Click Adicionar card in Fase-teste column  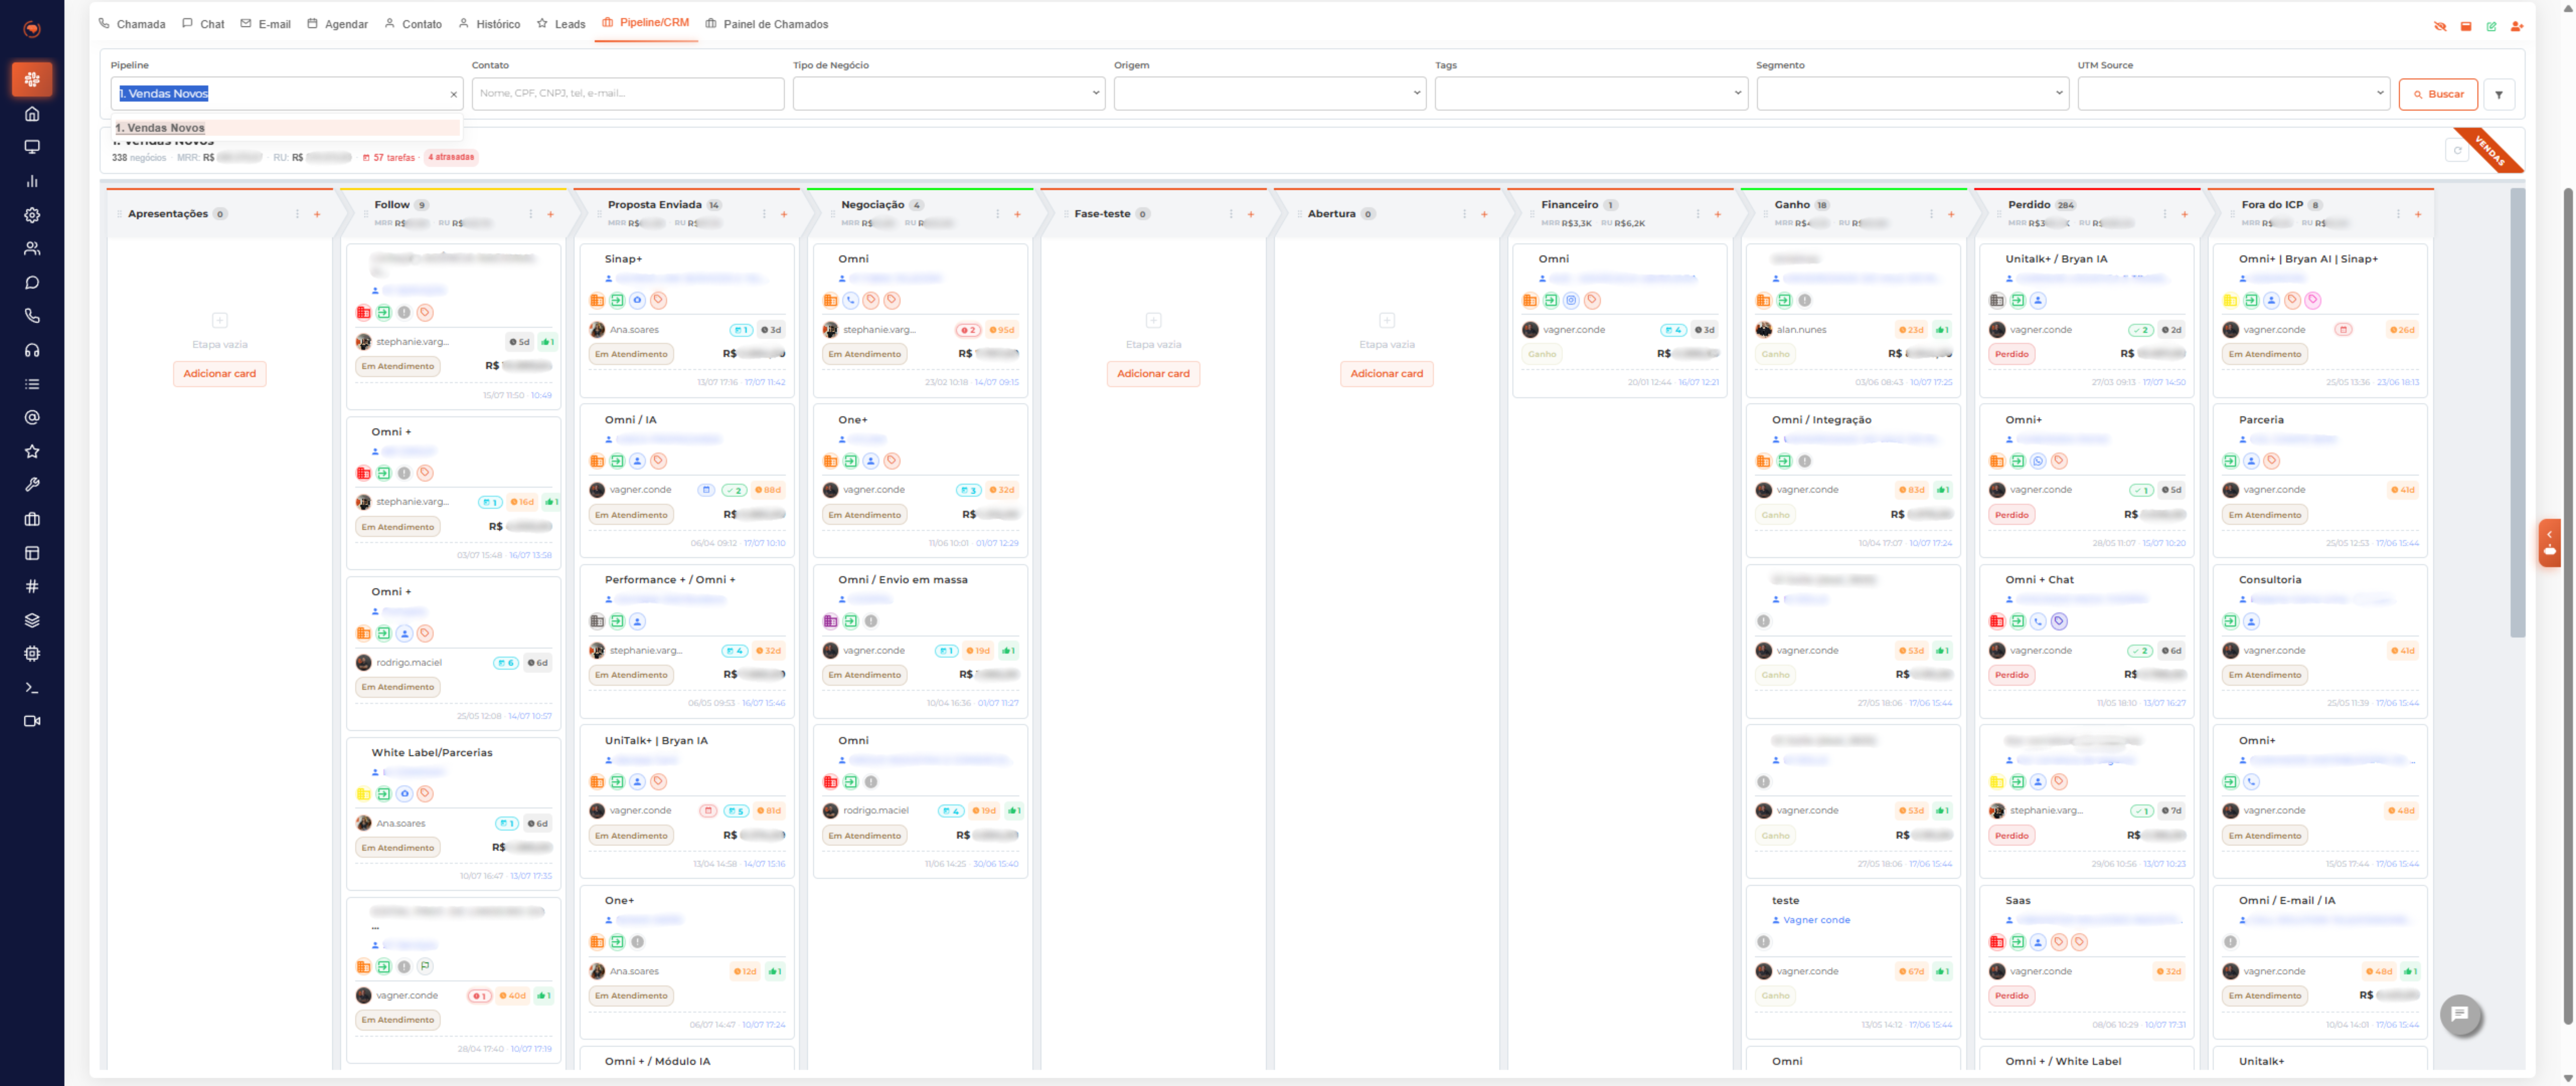tap(1153, 374)
